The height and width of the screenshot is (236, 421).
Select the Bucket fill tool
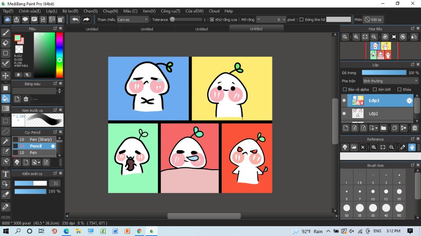6,98
